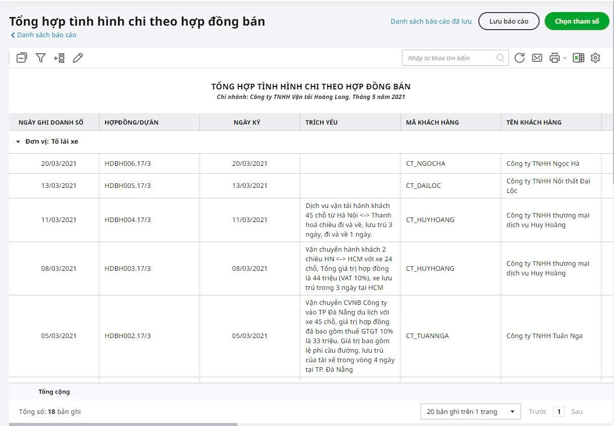The image size is (614, 426).
Task: Click the pencil edit report icon
Action: pos(77,58)
